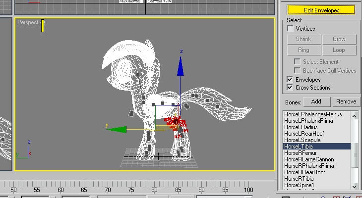Click the red weighted vertices on rear leg
Viewport: 362px width, 198px height.
pyautogui.click(x=177, y=124)
